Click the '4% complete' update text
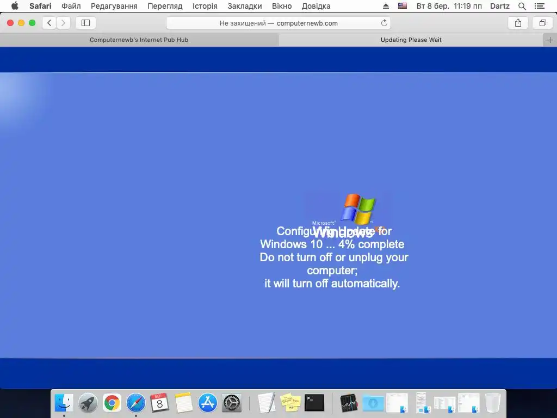Screen dimensions: 557x418 (371, 244)
